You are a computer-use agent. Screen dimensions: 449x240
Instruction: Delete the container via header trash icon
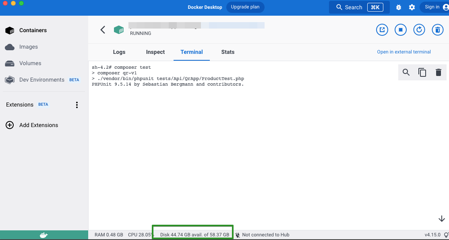tap(438, 30)
